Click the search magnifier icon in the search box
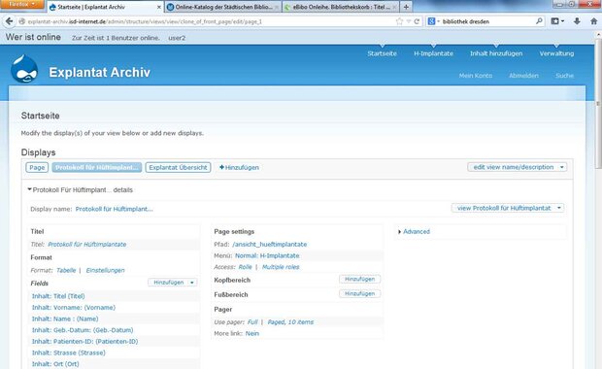This screenshot has width=602, height=369. tap(539, 21)
